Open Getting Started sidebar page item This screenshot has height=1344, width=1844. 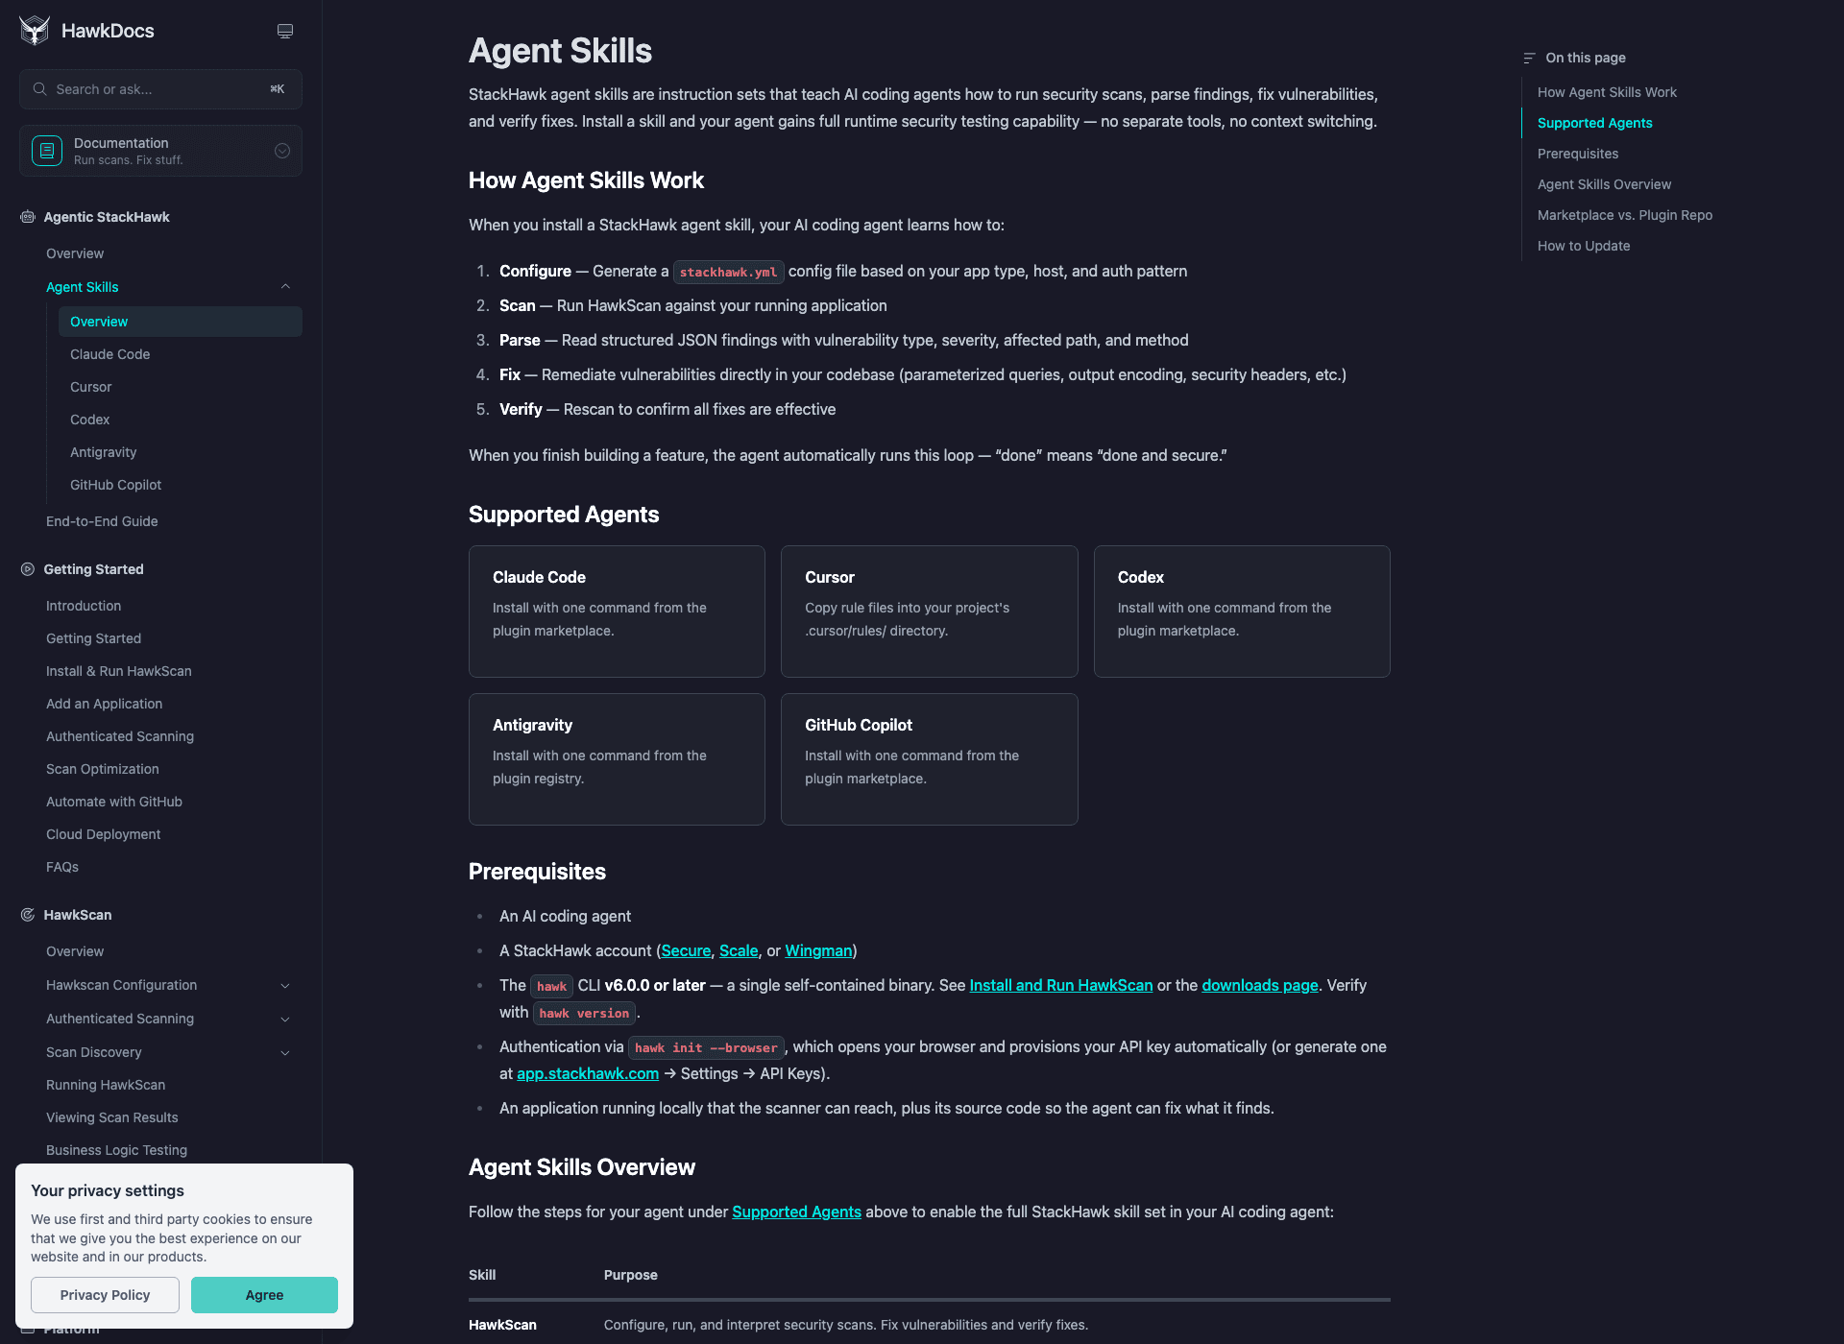[x=93, y=638]
